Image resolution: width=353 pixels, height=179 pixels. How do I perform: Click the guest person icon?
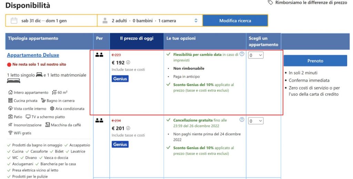tap(105, 21)
